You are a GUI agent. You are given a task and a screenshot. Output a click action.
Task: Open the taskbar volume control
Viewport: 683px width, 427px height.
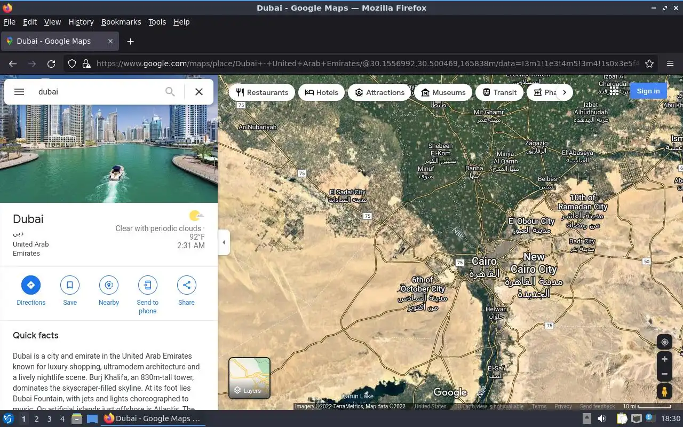(x=601, y=418)
